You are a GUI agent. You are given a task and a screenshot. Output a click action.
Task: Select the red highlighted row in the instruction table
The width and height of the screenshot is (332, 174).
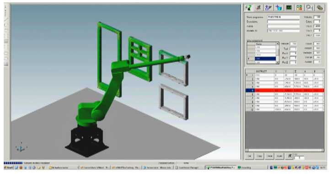pyautogui.click(x=285, y=91)
